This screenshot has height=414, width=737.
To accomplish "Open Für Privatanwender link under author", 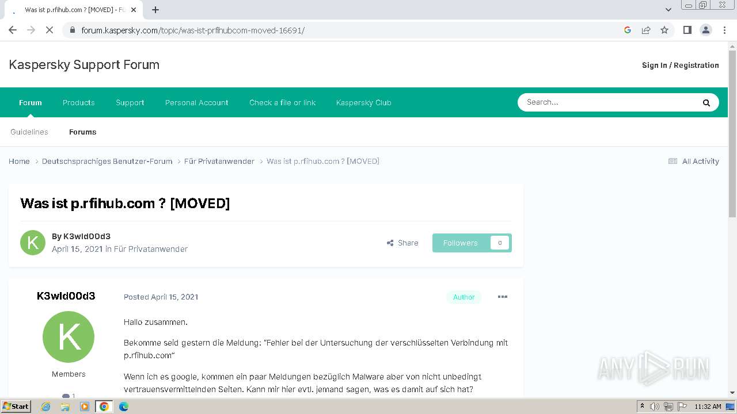I will 151,249.
